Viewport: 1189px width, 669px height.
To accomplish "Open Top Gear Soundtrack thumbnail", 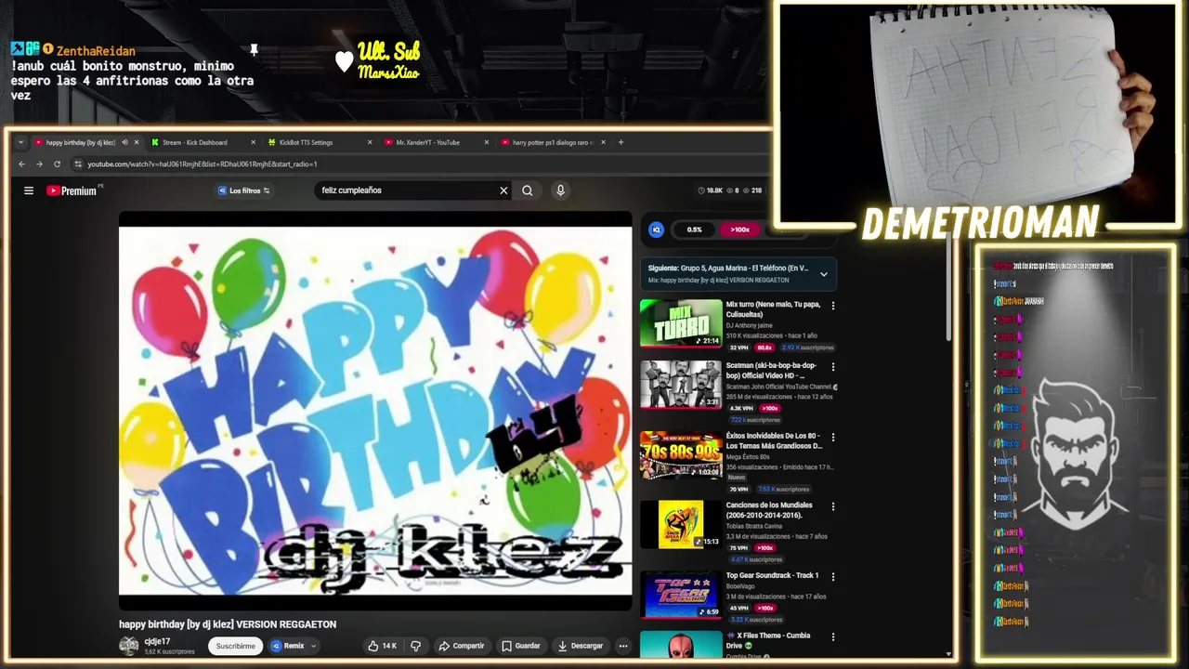I will pyautogui.click(x=681, y=595).
